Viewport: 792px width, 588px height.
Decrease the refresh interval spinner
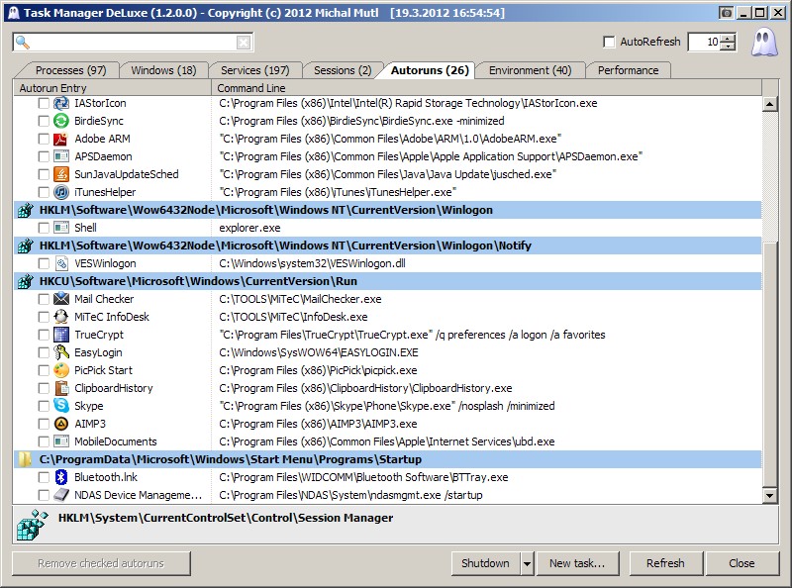pos(728,46)
